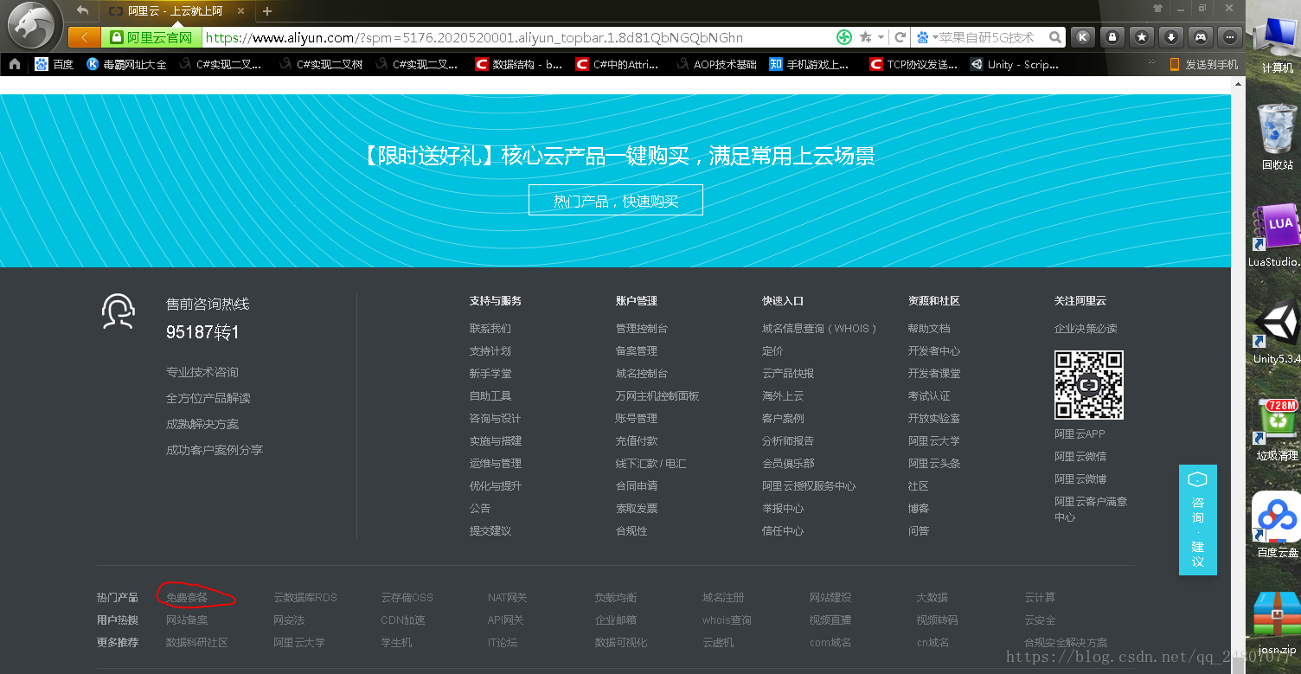1301x674 pixels.
Task: Open the search engine selector dropdown
Action: [927, 37]
